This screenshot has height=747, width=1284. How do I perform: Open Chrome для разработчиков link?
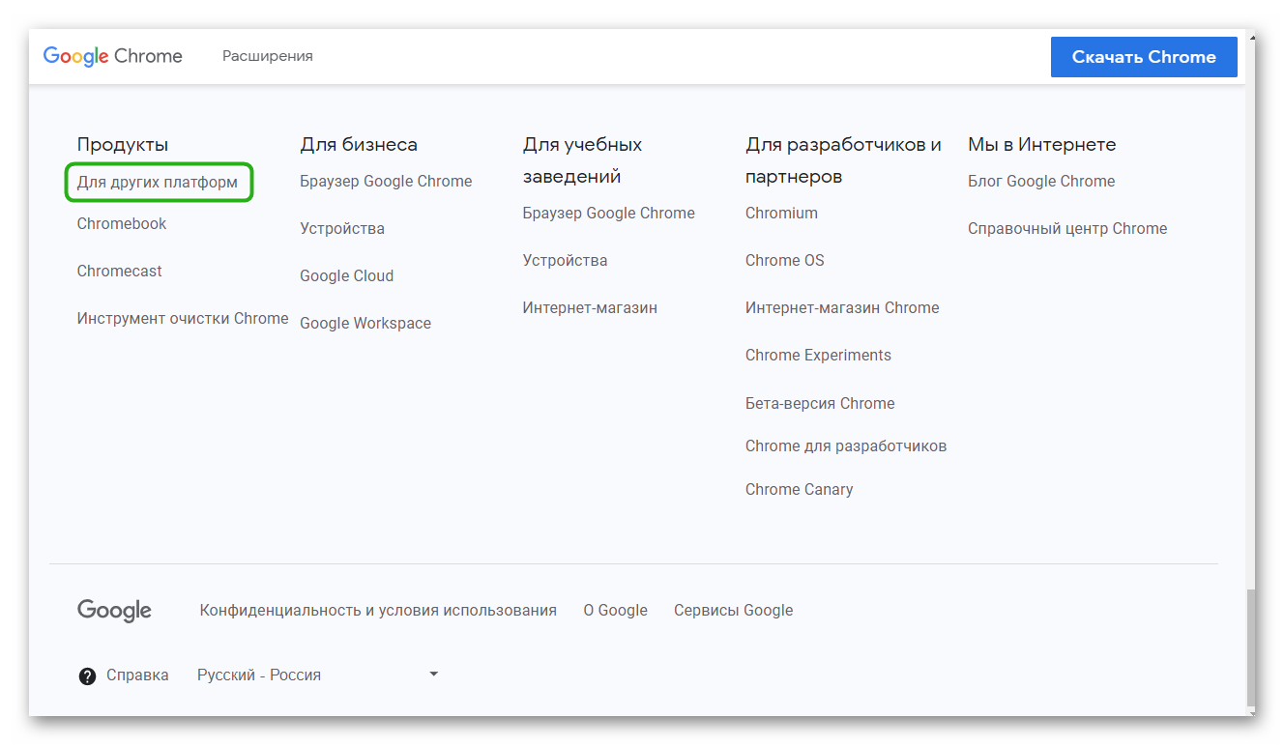(846, 445)
